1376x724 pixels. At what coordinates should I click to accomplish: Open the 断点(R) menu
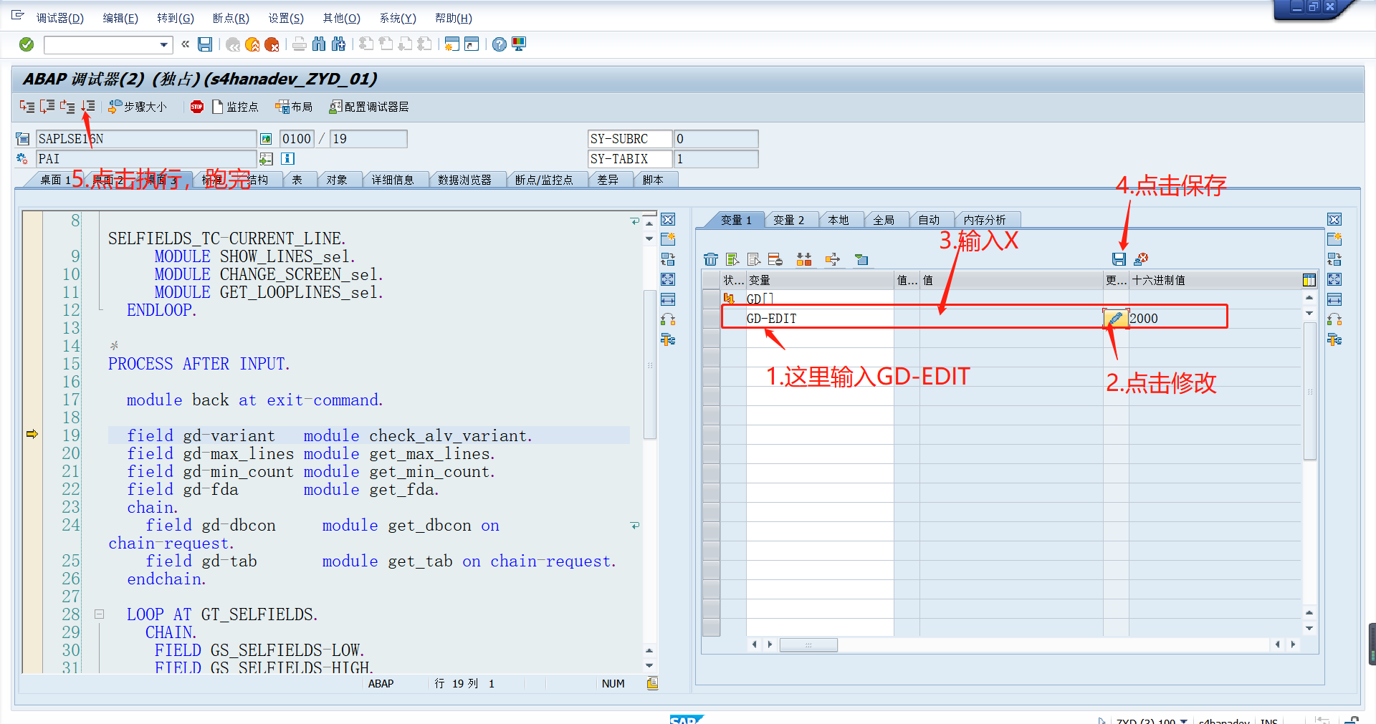pos(231,18)
